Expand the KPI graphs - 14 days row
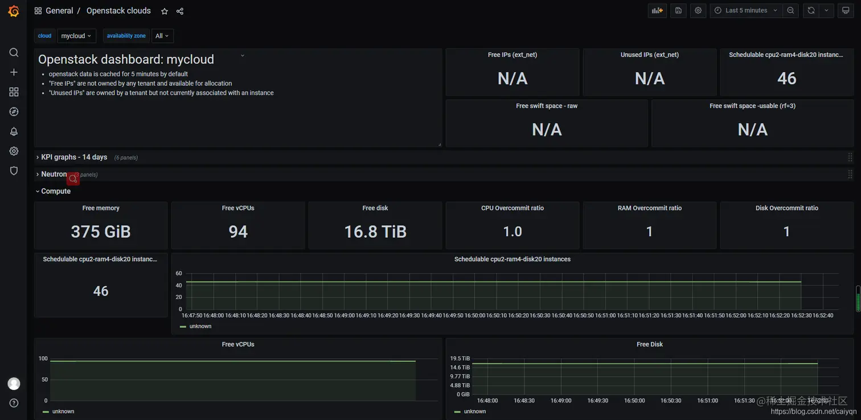Image resolution: width=861 pixels, height=420 pixels. [x=74, y=157]
